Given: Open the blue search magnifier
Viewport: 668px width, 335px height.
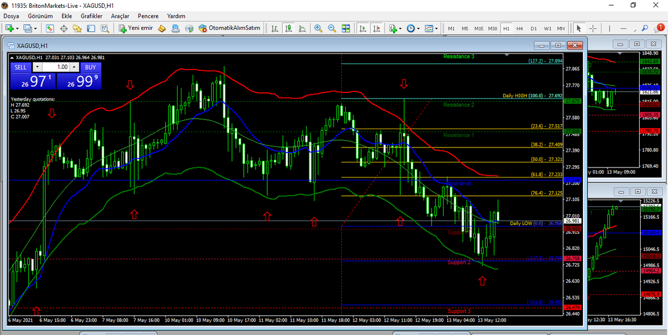Looking at the screenshot, I should coord(645,28).
